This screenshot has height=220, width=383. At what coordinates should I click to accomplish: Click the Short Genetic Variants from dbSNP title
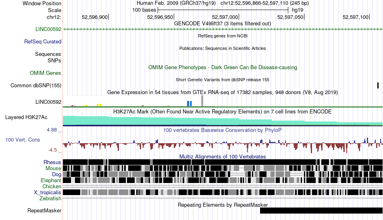tap(223, 80)
